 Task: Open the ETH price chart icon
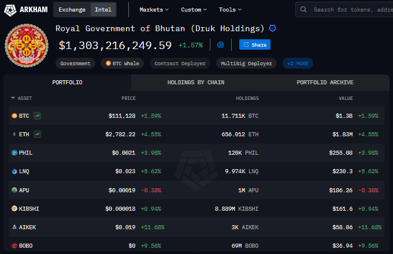click(x=38, y=135)
